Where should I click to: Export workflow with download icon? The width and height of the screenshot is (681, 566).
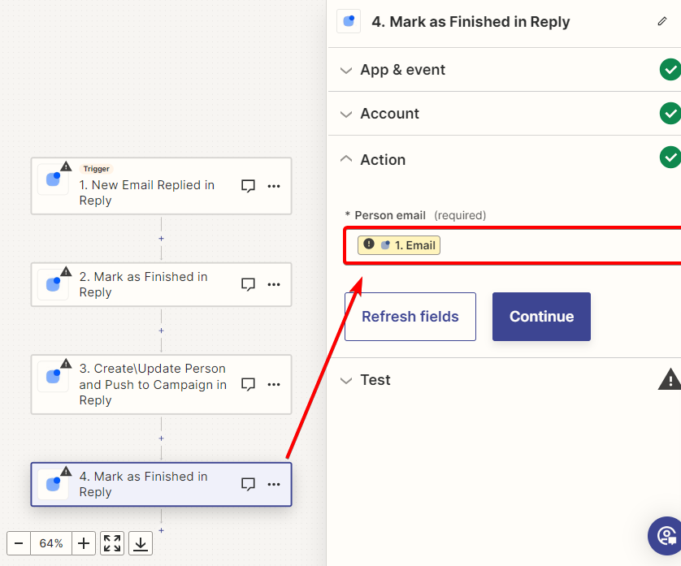tap(141, 543)
